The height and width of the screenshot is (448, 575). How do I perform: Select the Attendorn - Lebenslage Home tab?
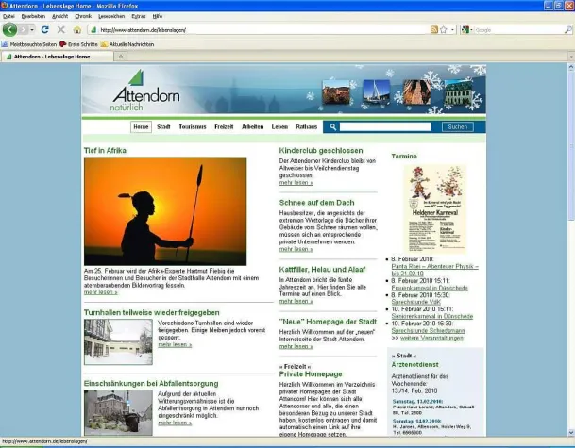coord(57,57)
